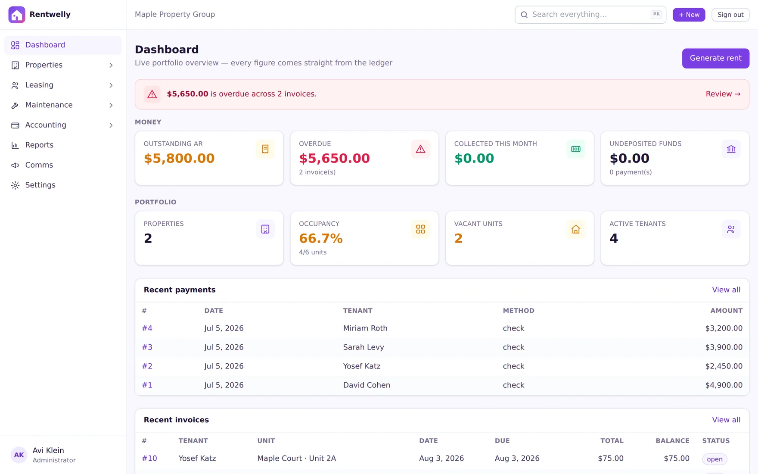Viewport: 758px width, 474px height.
Task: Go to Reports in the sidebar
Action: (63, 145)
